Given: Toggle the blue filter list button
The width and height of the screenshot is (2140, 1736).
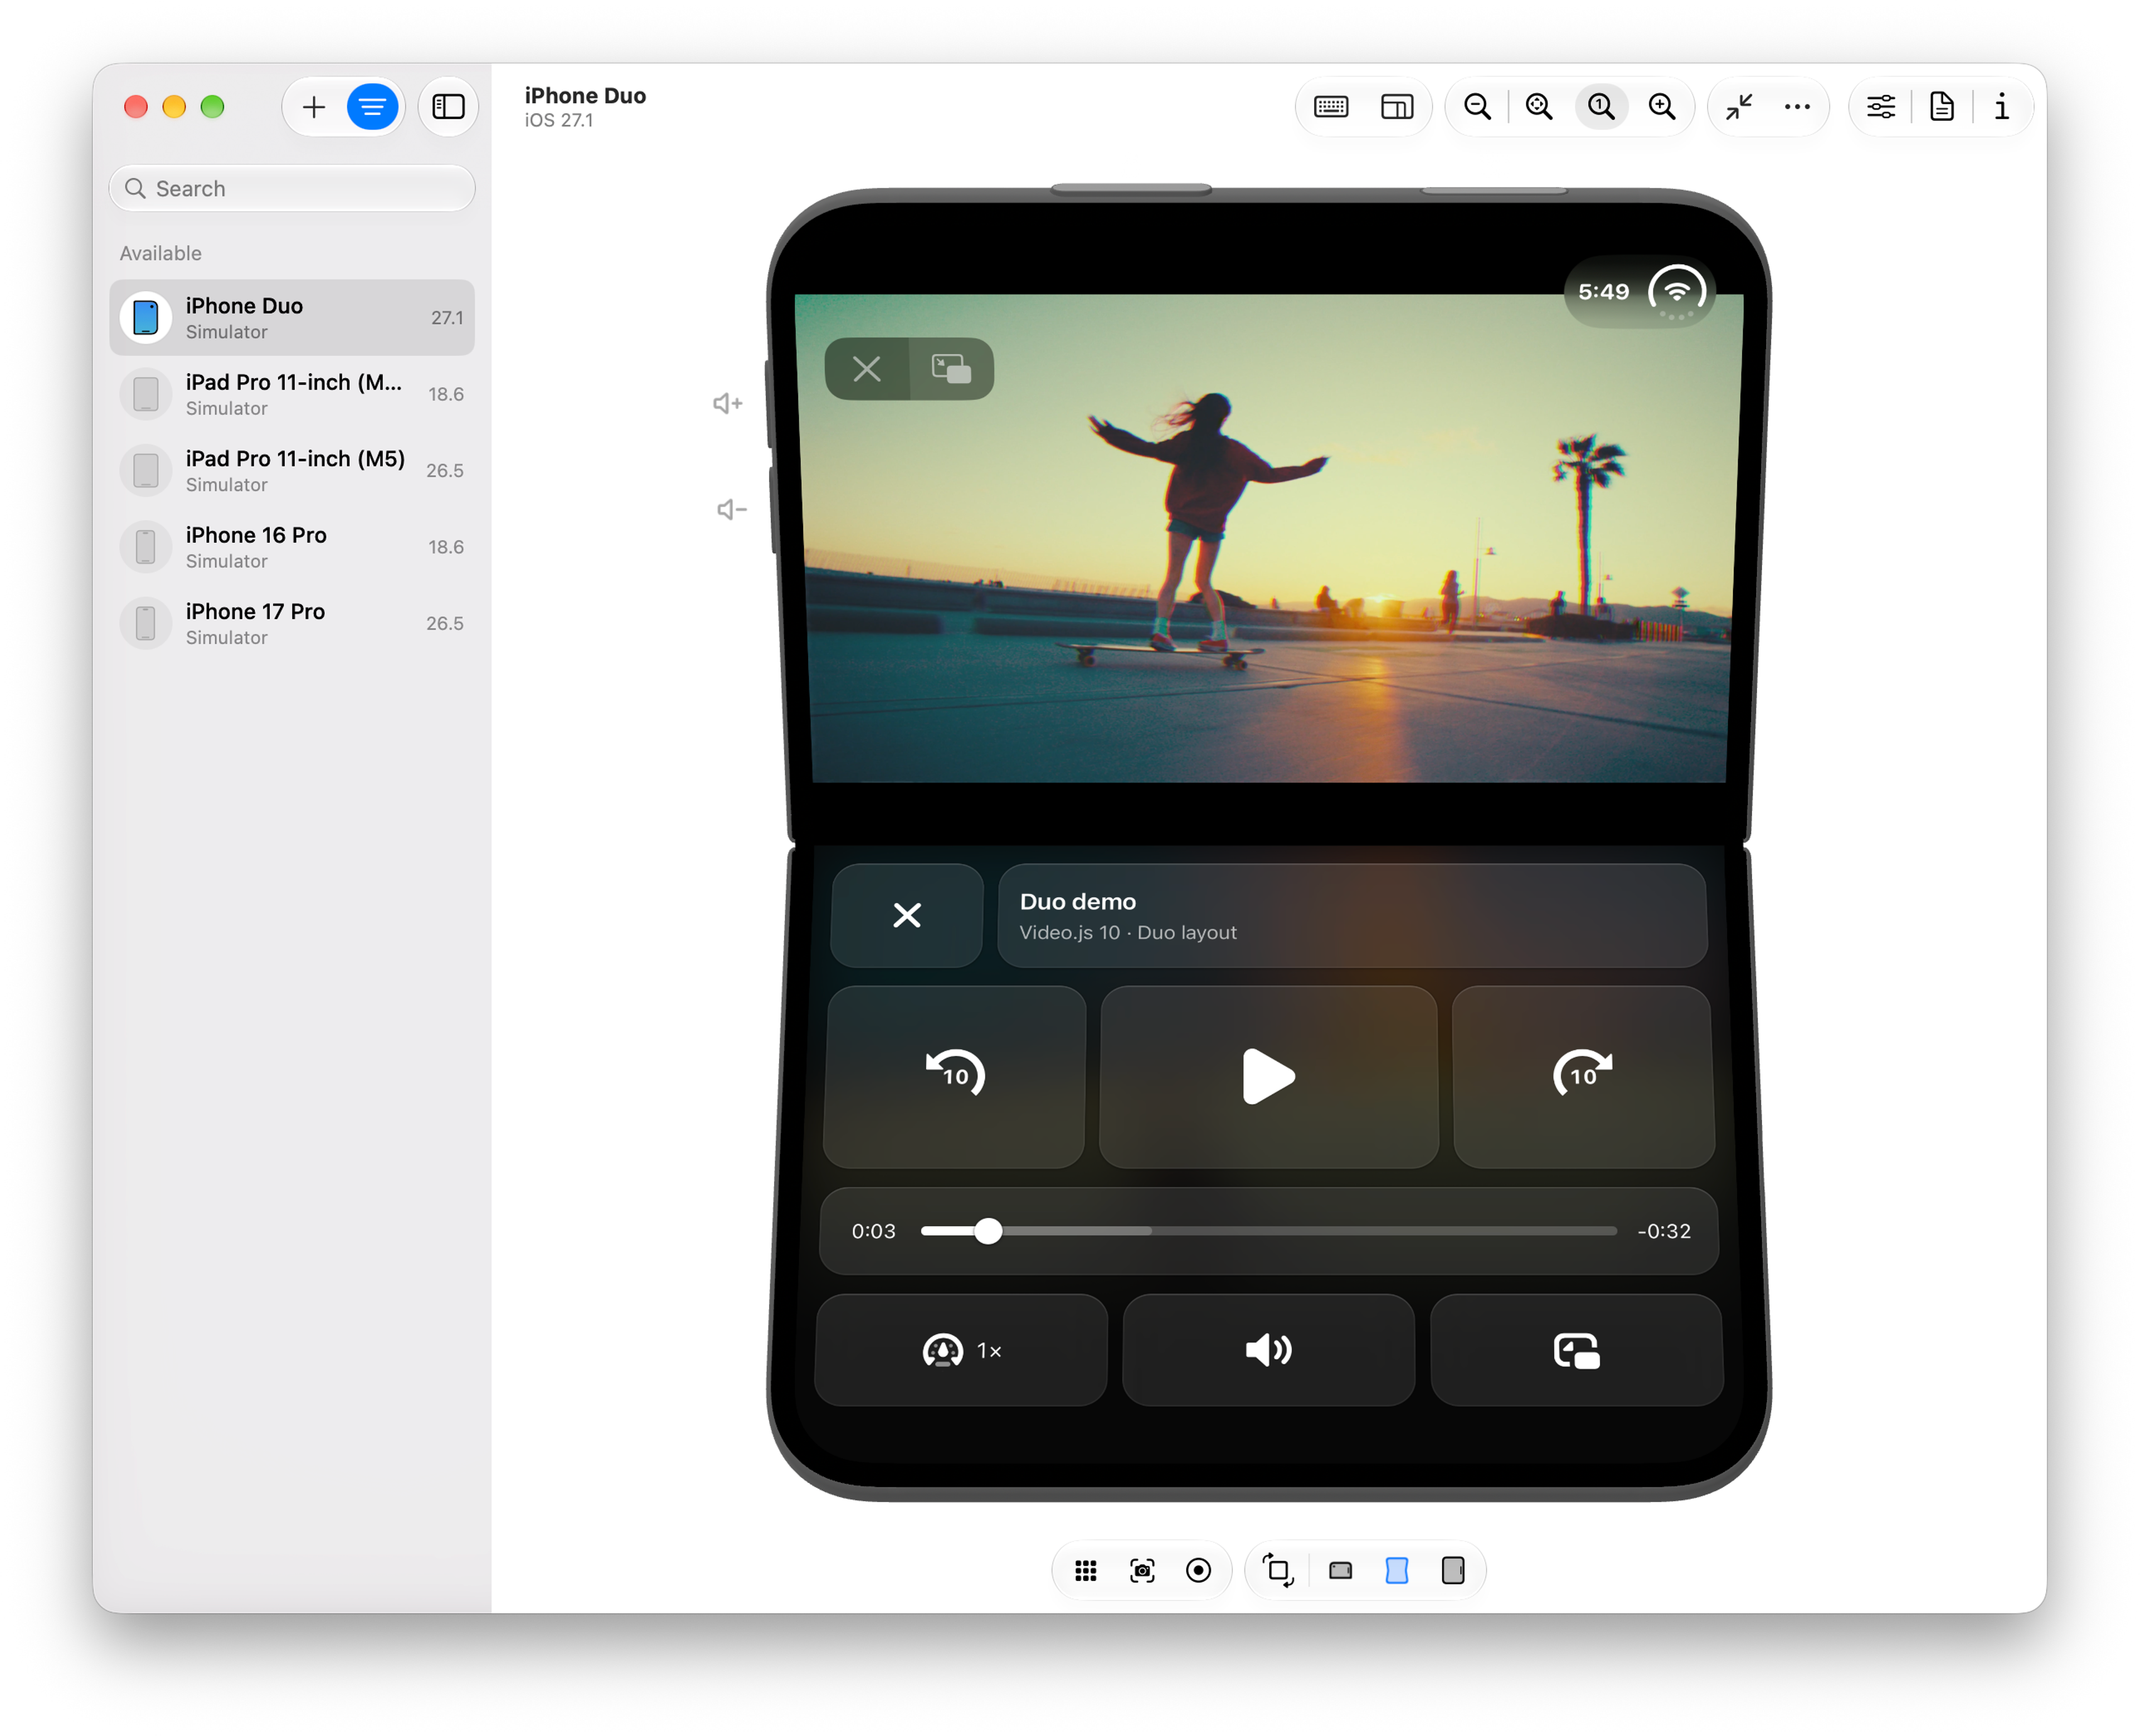Looking at the screenshot, I should [372, 107].
